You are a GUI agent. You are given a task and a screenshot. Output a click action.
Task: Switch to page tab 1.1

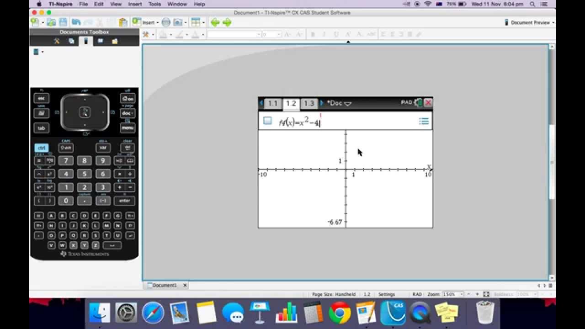(x=272, y=103)
